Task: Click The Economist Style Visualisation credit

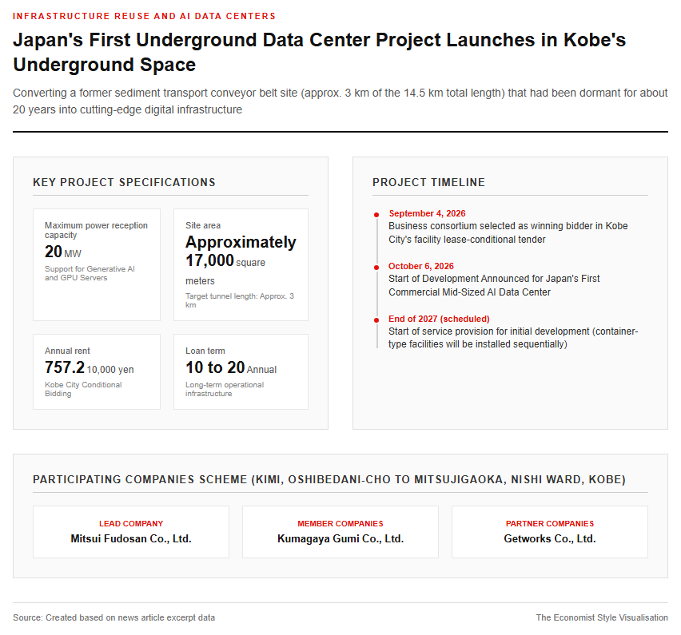Action: [602, 617]
